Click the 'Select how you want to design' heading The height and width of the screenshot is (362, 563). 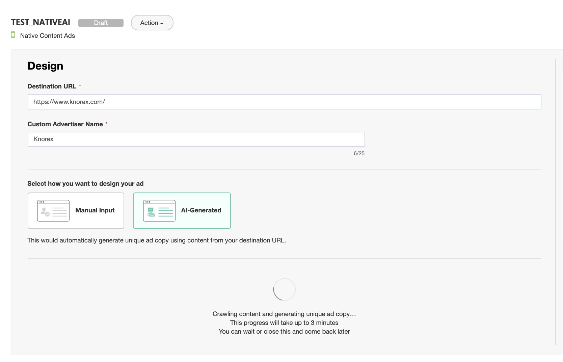(85, 184)
